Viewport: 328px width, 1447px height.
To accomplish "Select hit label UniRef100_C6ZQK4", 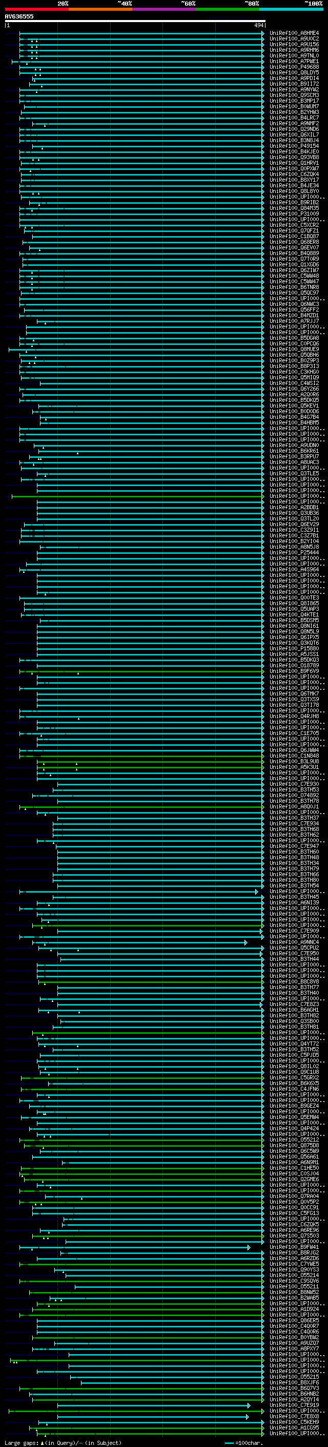I will tap(294, 174).
